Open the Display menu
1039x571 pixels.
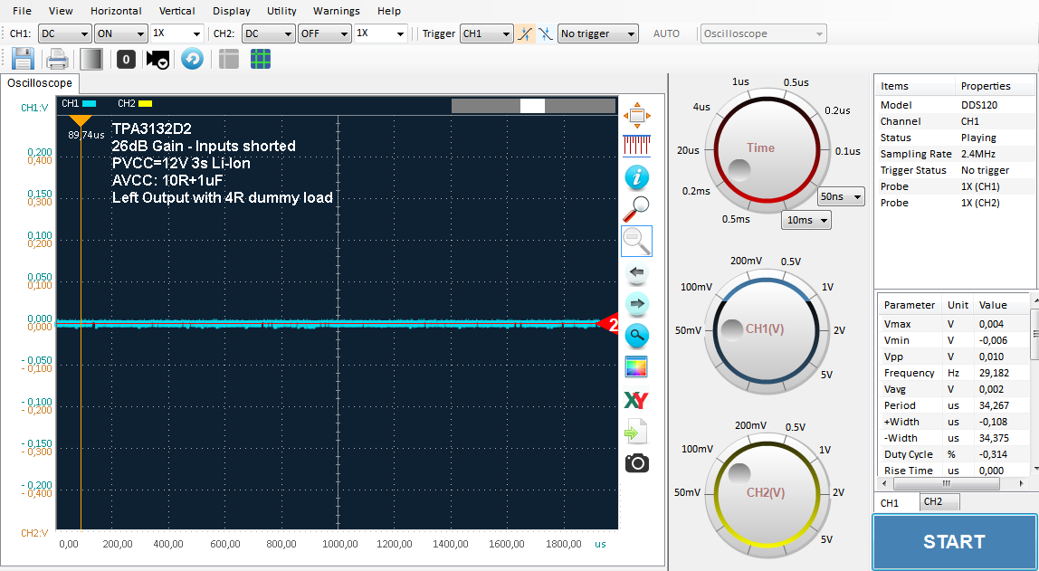pyautogui.click(x=232, y=11)
